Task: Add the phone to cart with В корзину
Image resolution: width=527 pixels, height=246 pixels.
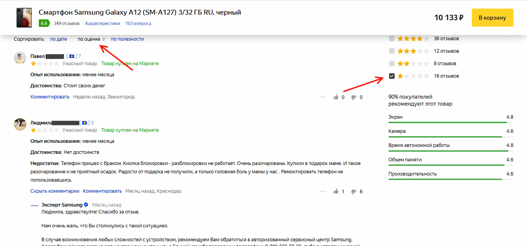Action: click(x=492, y=17)
